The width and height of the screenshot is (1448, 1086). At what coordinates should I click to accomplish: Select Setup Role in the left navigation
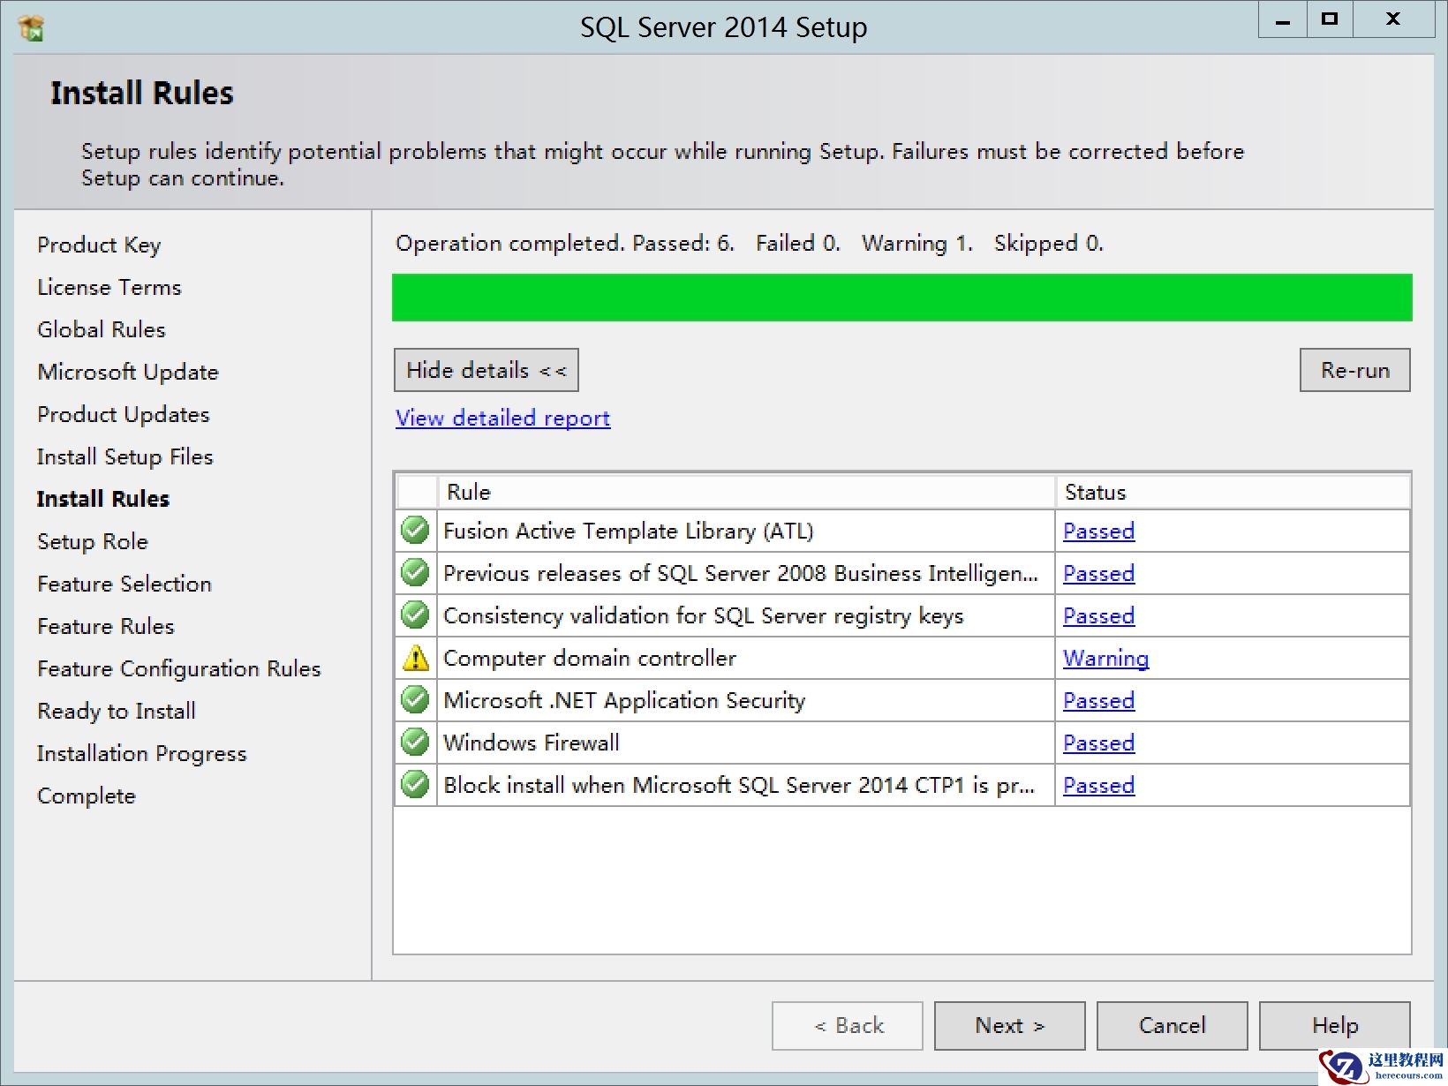pyautogui.click(x=92, y=541)
